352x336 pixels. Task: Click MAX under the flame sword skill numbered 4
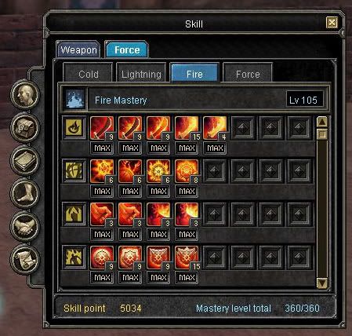pyautogui.click(x=215, y=148)
